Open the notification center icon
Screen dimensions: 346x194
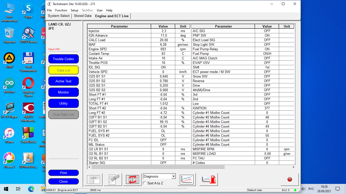pos(338,189)
